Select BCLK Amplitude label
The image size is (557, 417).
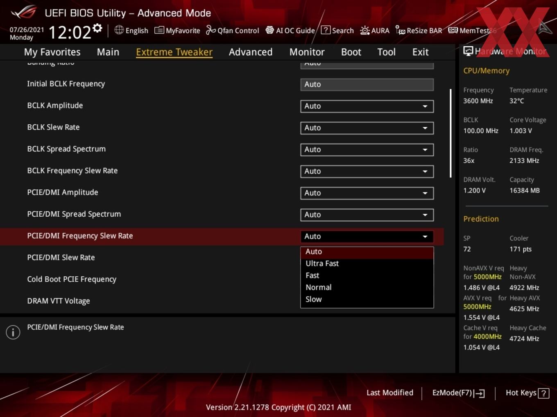[x=55, y=105]
